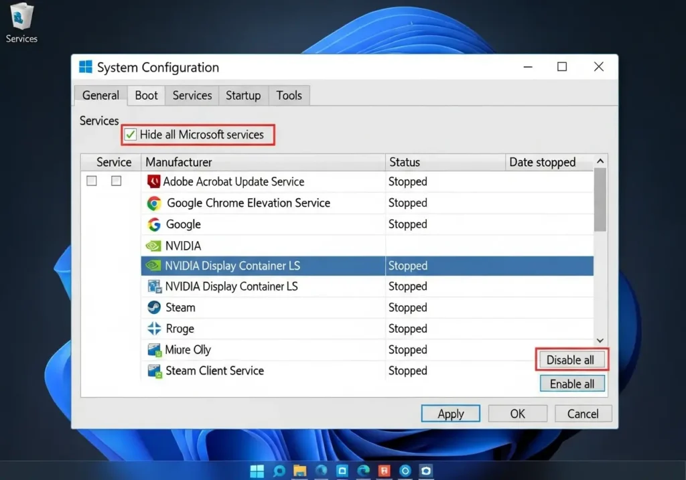Viewport: 686px width, 480px height.
Task: Click the Rroge service icon
Action: [x=154, y=329]
